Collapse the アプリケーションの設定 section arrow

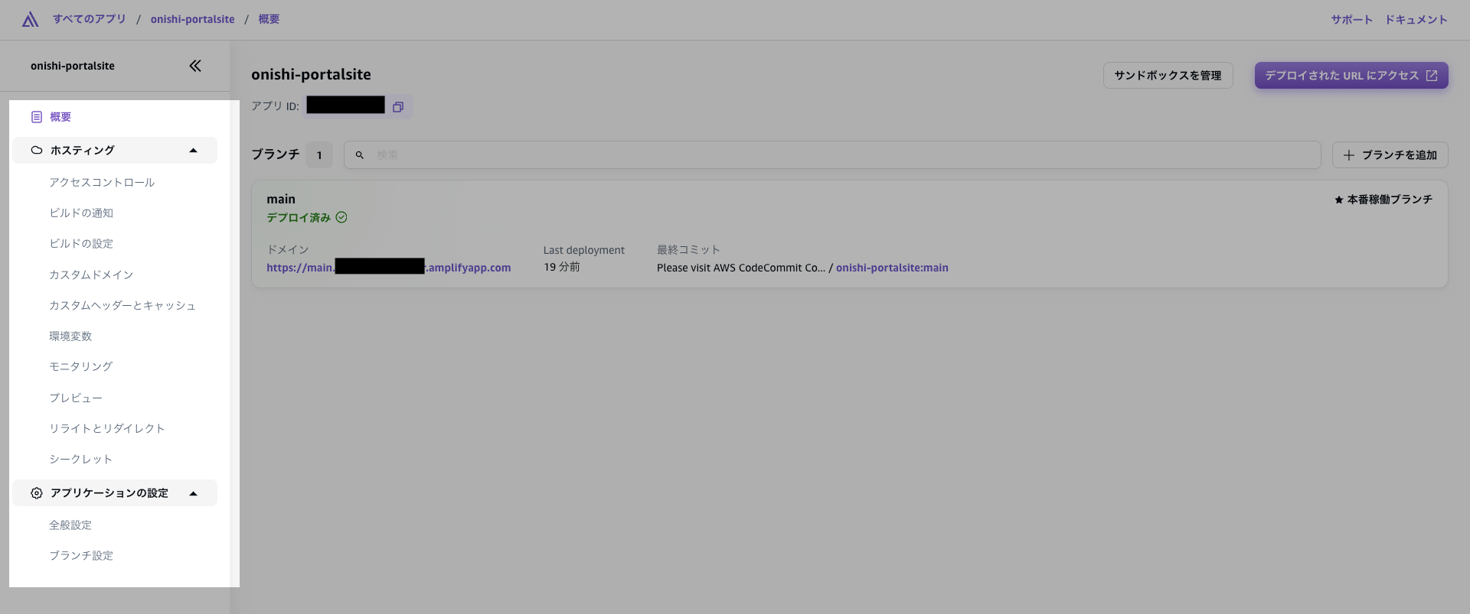(193, 493)
